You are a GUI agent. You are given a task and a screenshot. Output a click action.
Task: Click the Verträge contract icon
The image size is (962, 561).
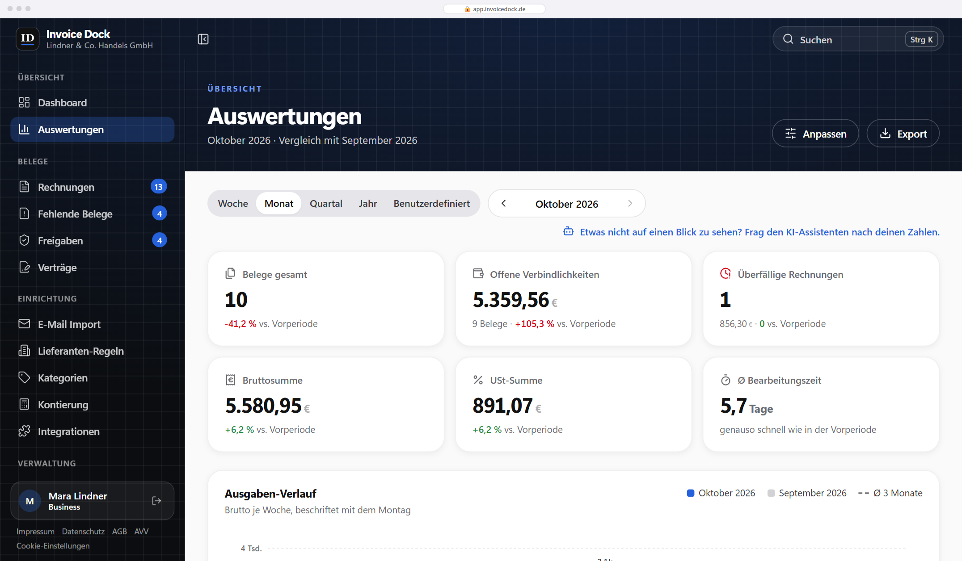click(24, 267)
